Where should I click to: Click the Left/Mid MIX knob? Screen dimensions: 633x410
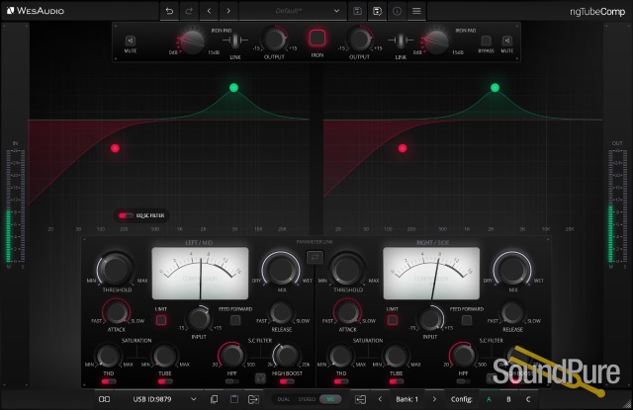point(281,269)
